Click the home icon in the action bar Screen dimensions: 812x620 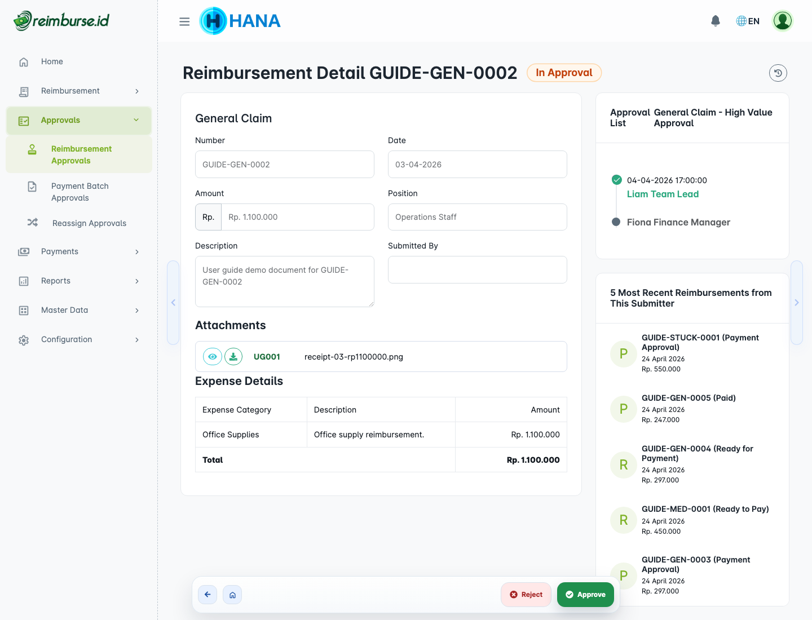pyautogui.click(x=232, y=595)
